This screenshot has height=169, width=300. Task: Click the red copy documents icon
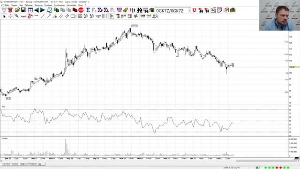[x=75, y=10]
